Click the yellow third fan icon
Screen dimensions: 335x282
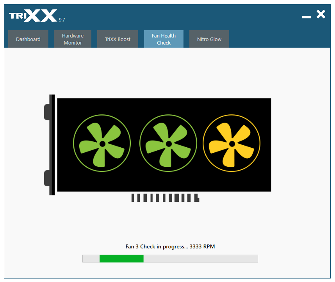[232, 143]
